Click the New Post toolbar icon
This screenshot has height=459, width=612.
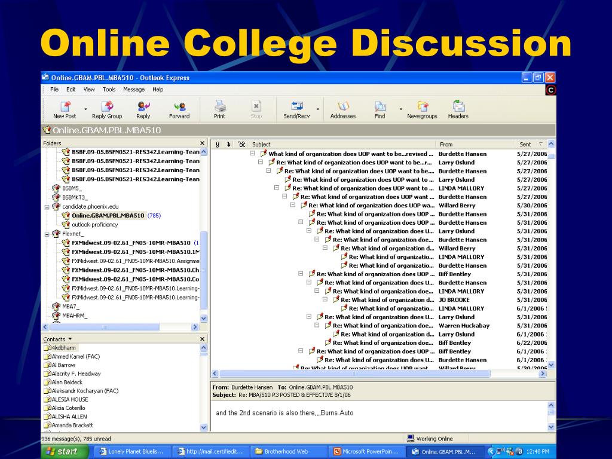[65, 110]
